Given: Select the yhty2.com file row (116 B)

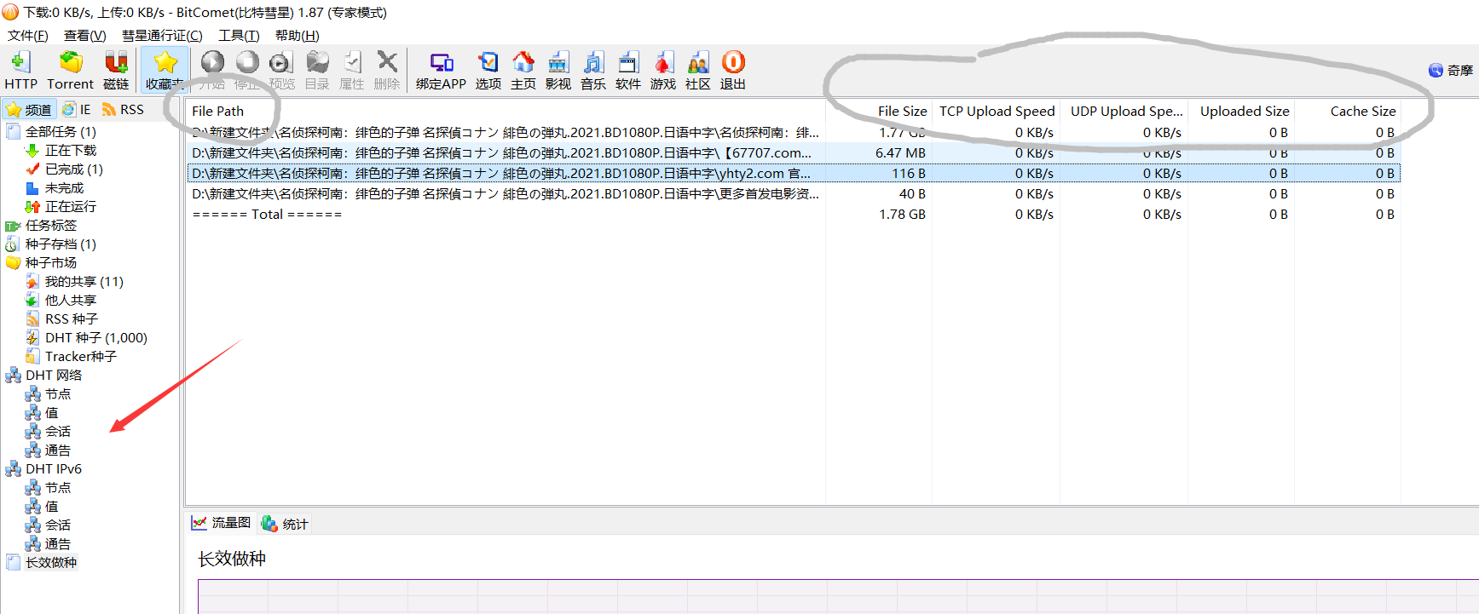Looking at the screenshot, I should pyautogui.click(x=793, y=173).
